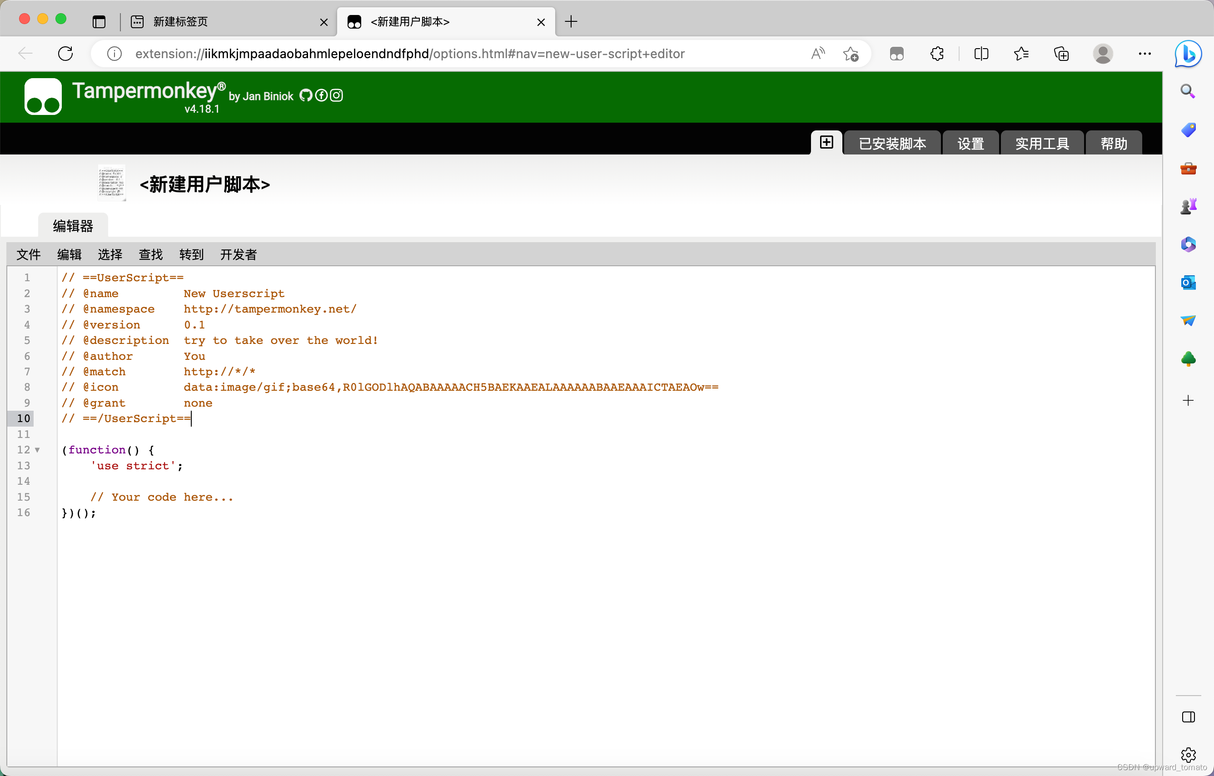Screen dimensions: 1214x776
Task: Open the favorites list icon
Action: pyautogui.click(x=1021, y=54)
